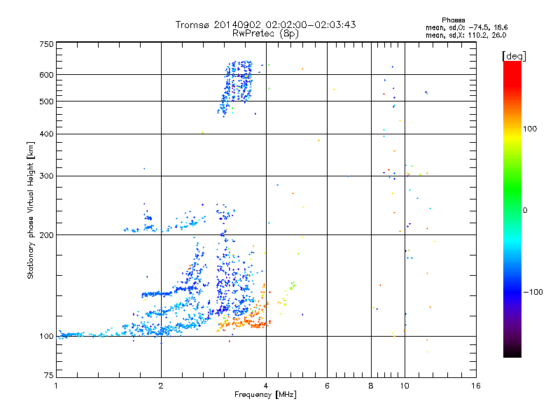Click the x-axis tick label "4"

[266, 386]
